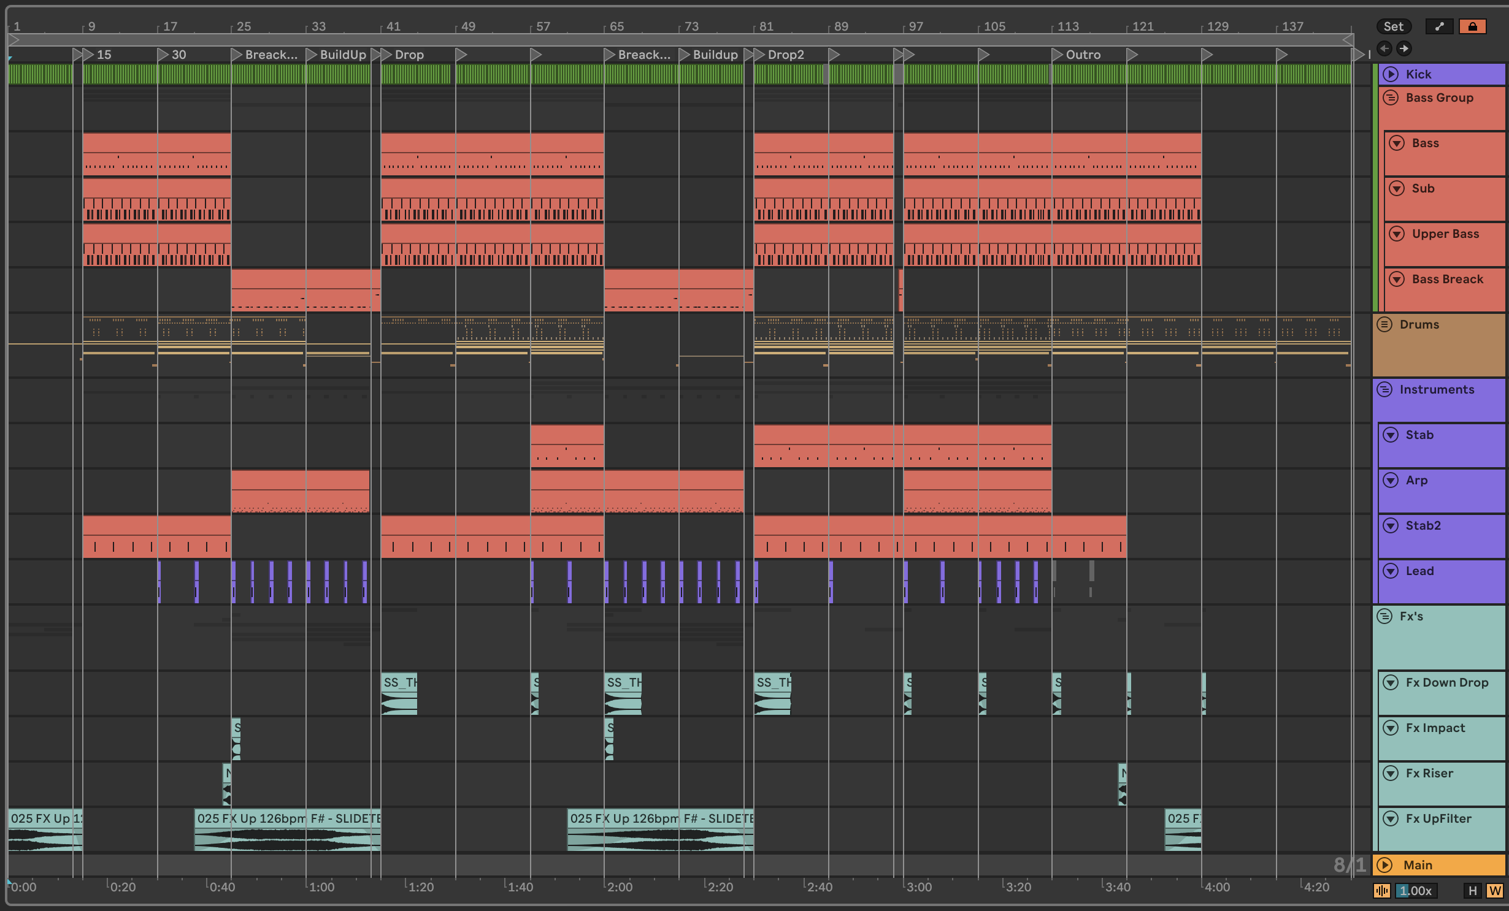Viewport: 1509px width, 911px height.
Task: Unfold the Bass Breack track
Action: pos(1397,279)
